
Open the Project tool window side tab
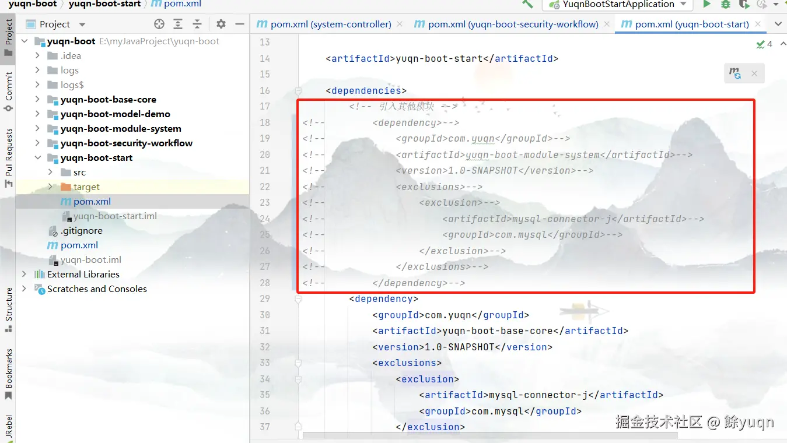8,38
